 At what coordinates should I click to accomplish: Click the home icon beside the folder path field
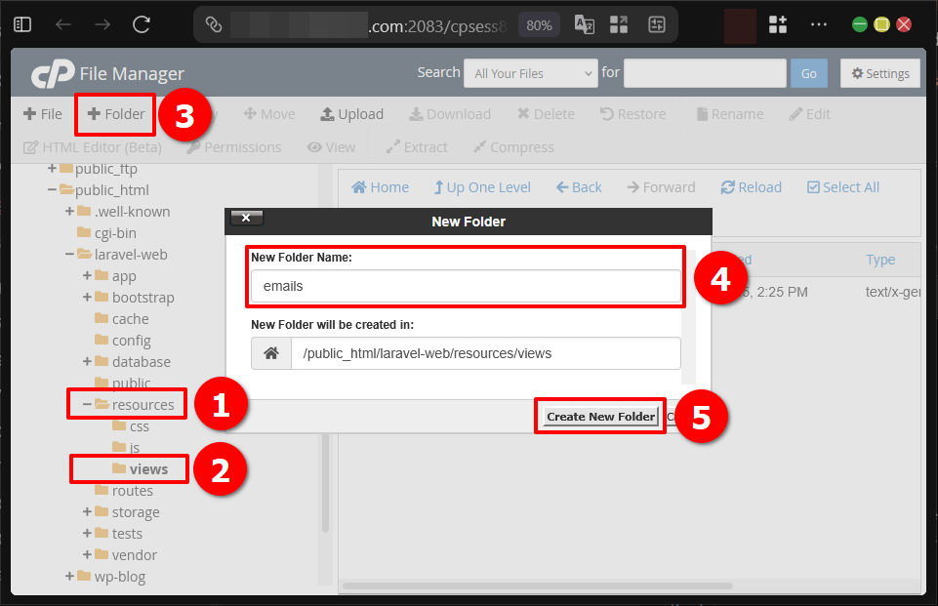click(x=270, y=351)
